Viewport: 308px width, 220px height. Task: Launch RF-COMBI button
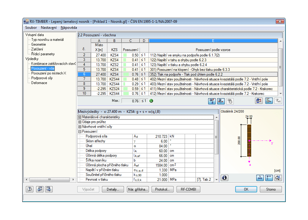pyautogui.click(x=188, y=189)
